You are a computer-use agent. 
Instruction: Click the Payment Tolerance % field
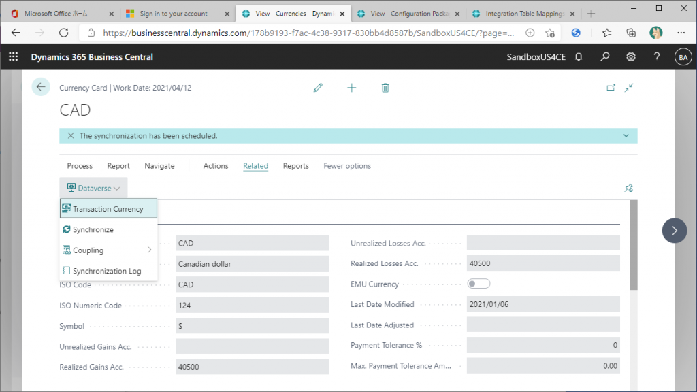(x=543, y=345)
